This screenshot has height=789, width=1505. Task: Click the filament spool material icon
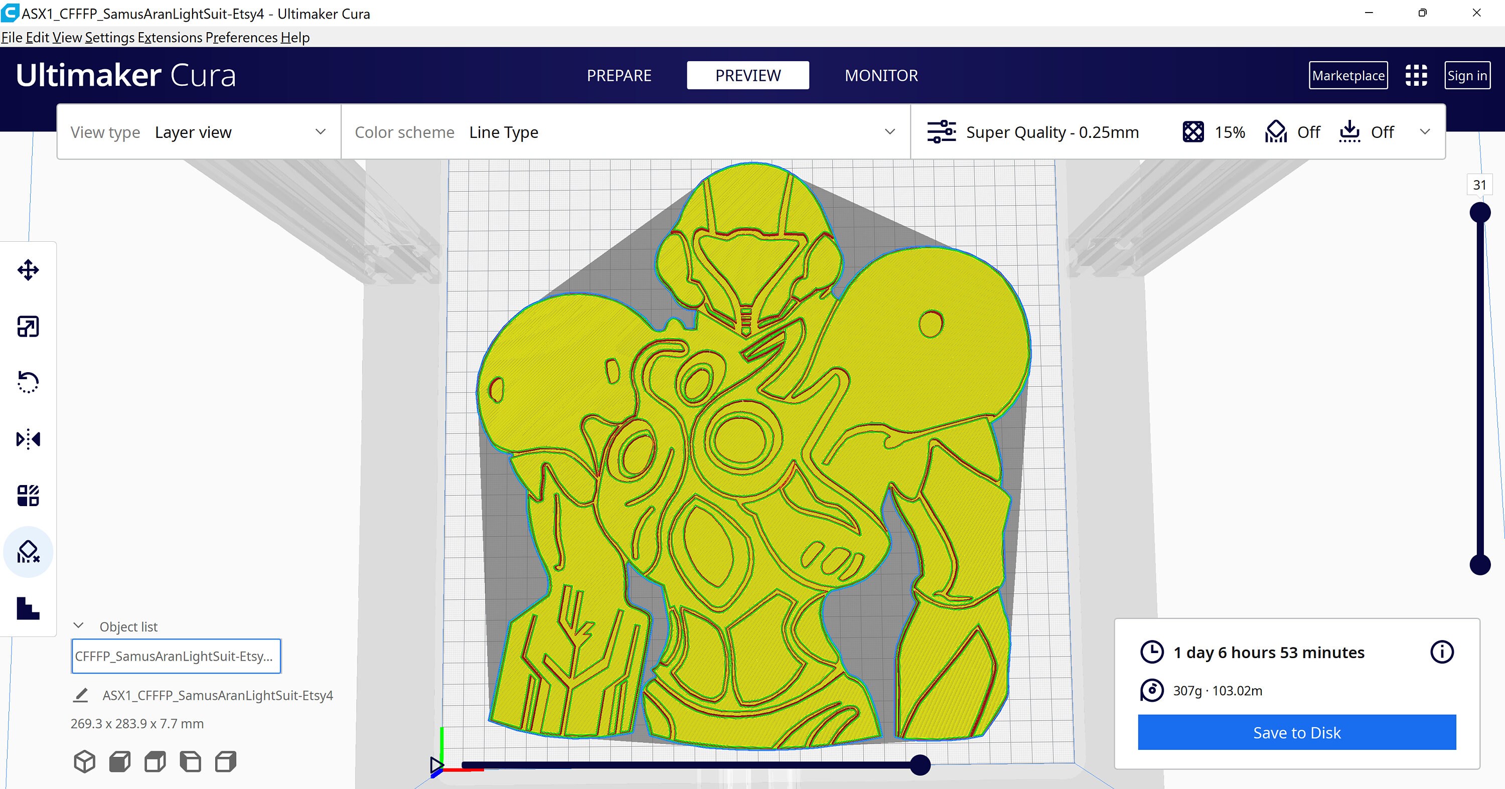(x=1152, y=690)
